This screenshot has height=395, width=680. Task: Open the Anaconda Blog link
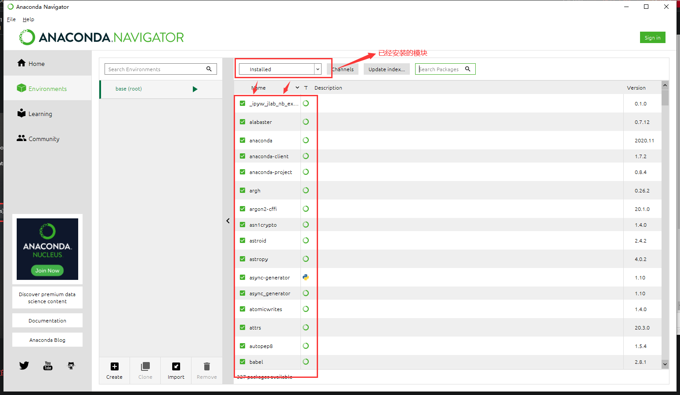click(x=47, y=340)
